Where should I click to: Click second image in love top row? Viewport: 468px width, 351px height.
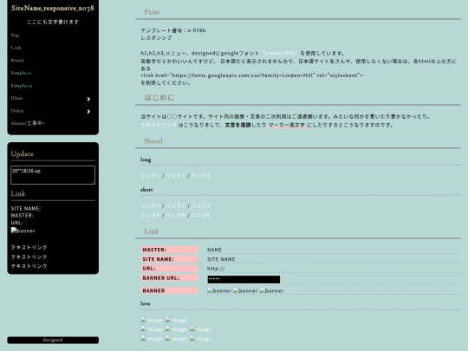point(176,320)
